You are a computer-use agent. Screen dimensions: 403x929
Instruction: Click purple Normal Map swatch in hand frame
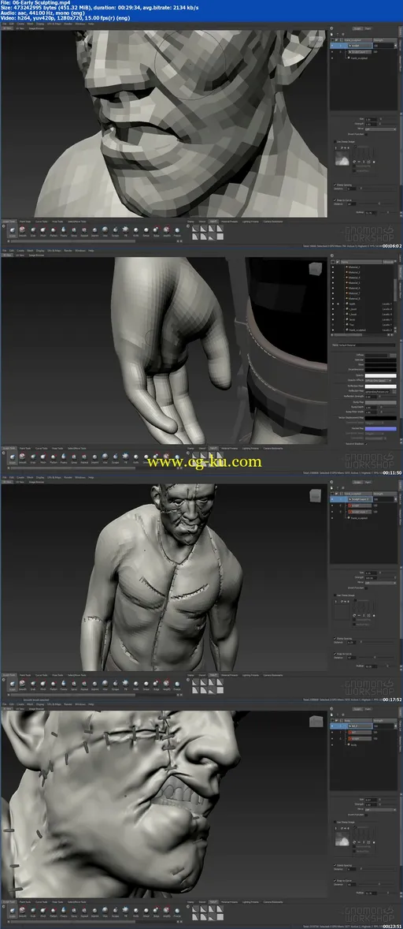point(380,429)
